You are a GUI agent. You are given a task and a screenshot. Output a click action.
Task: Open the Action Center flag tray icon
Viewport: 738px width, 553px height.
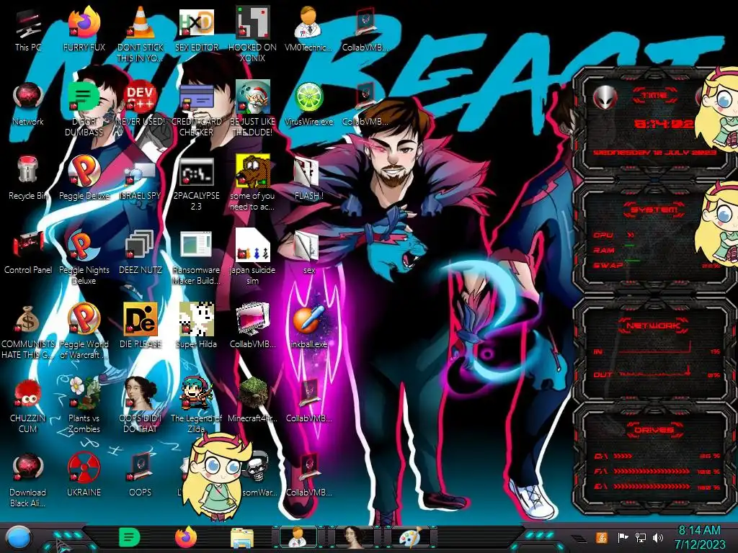click(622, 537)
